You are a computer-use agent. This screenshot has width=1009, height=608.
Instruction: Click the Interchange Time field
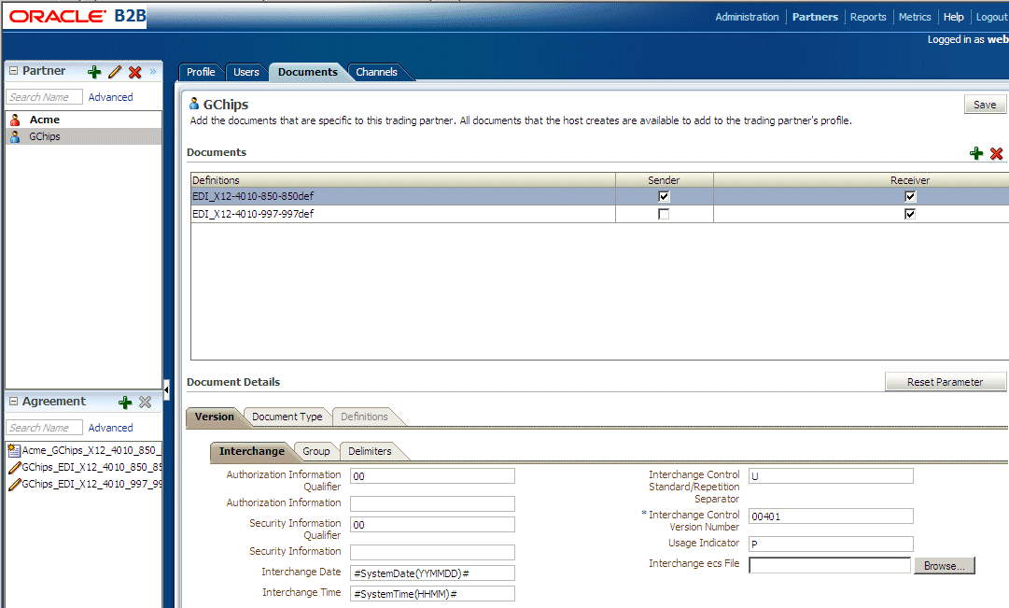pyautogui.click(x=432, y=594)
